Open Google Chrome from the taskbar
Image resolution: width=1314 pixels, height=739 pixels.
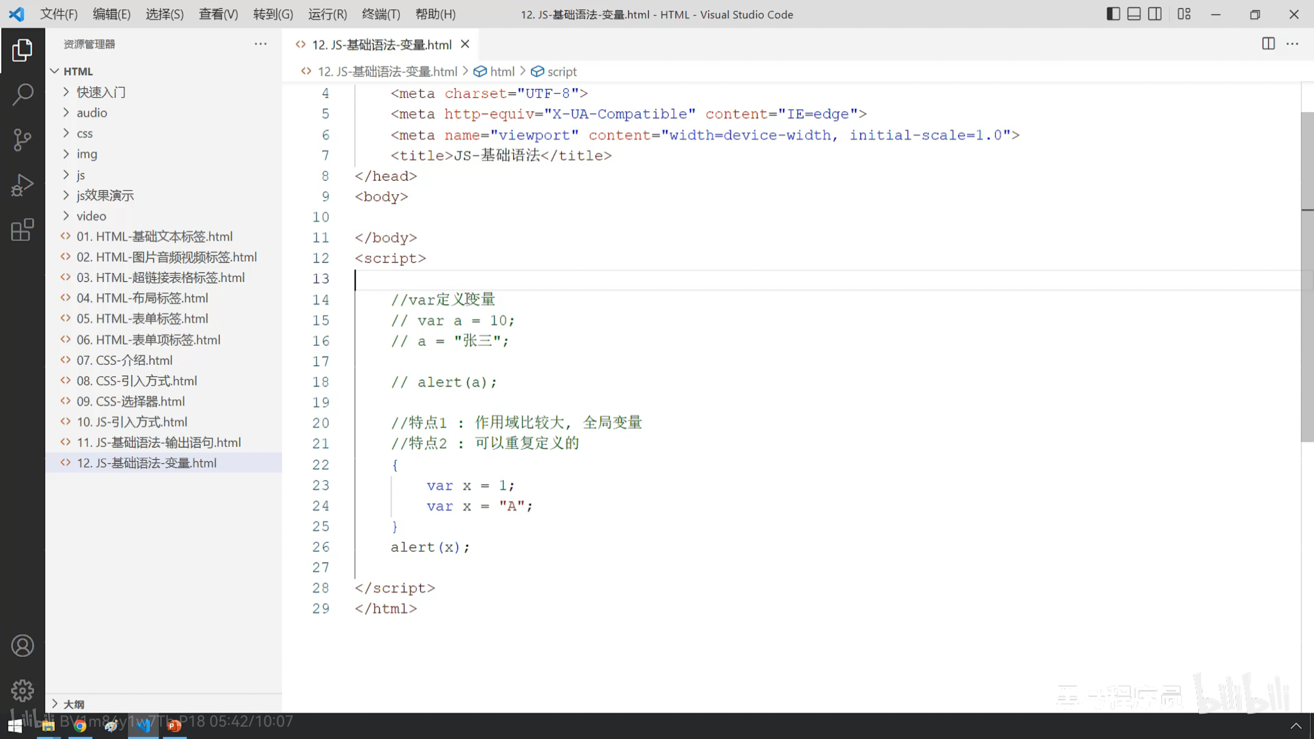pos(80,726)
